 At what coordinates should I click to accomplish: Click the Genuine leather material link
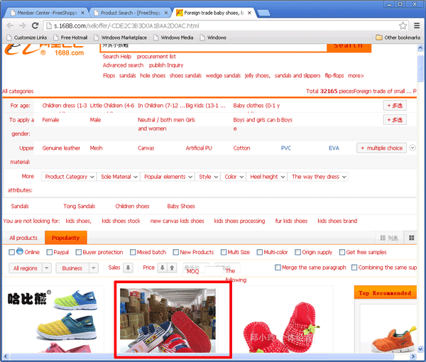pyautogui.click(x=61, y=148)
